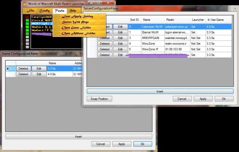The image size is (239, 152).
Task: Click Cancel in the ServerConfigurationForm
Action: tap(182, 99)
